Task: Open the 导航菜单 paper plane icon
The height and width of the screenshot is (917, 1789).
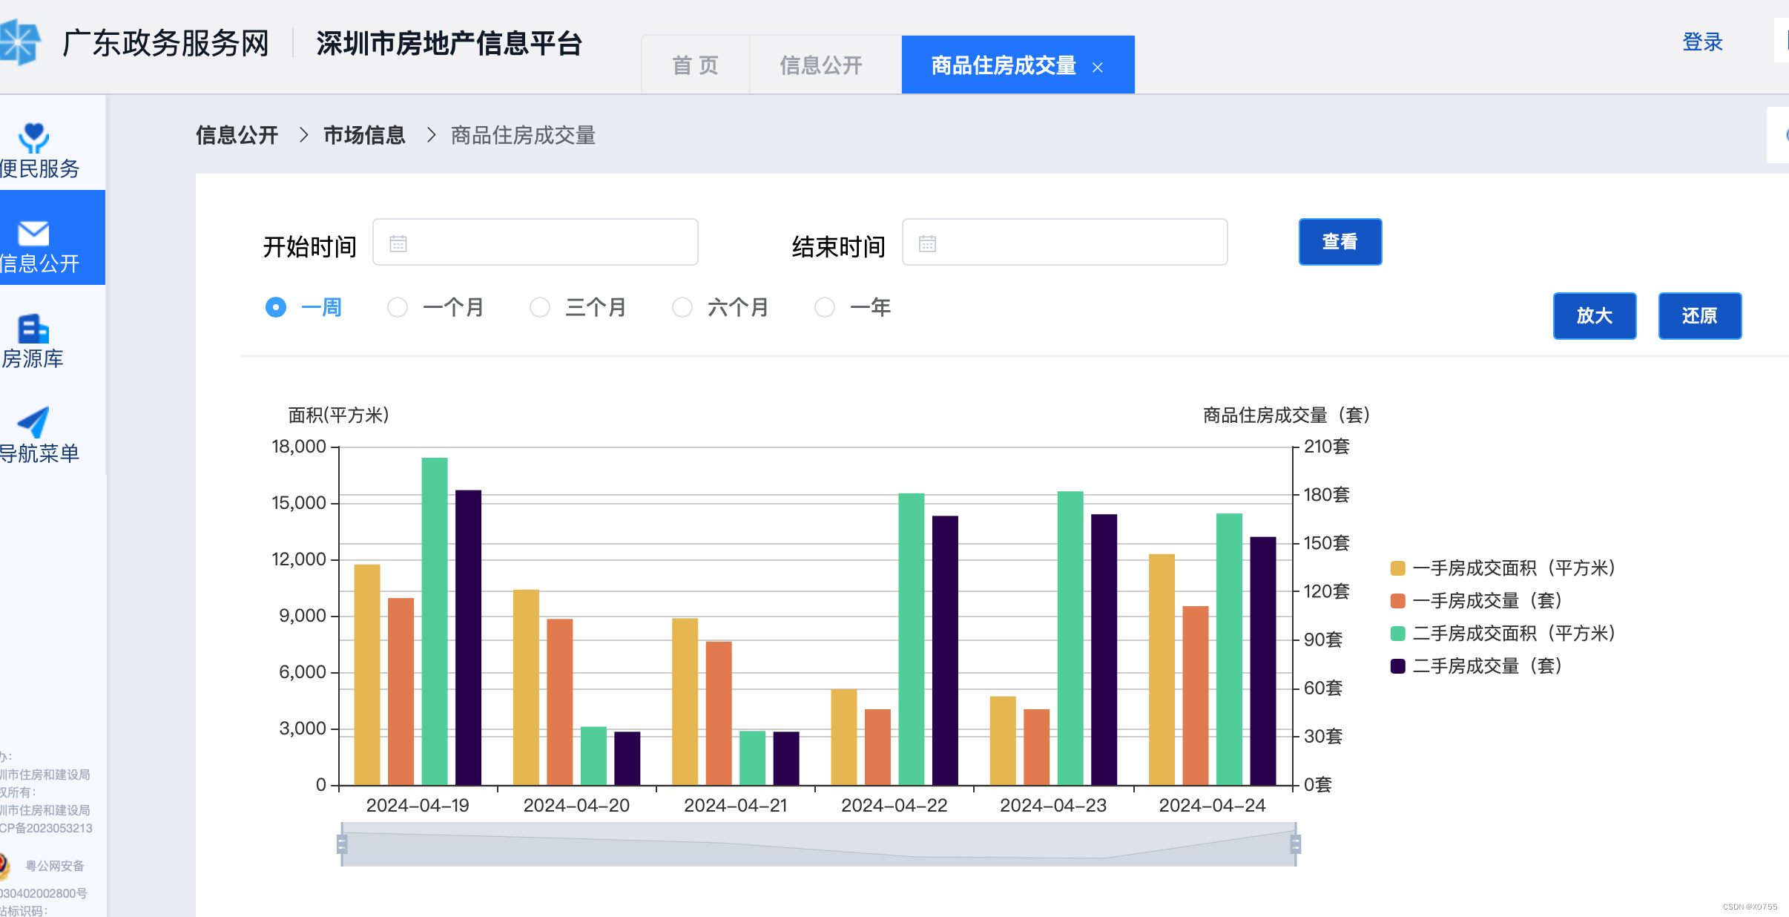Action: (x=33, y=423)
